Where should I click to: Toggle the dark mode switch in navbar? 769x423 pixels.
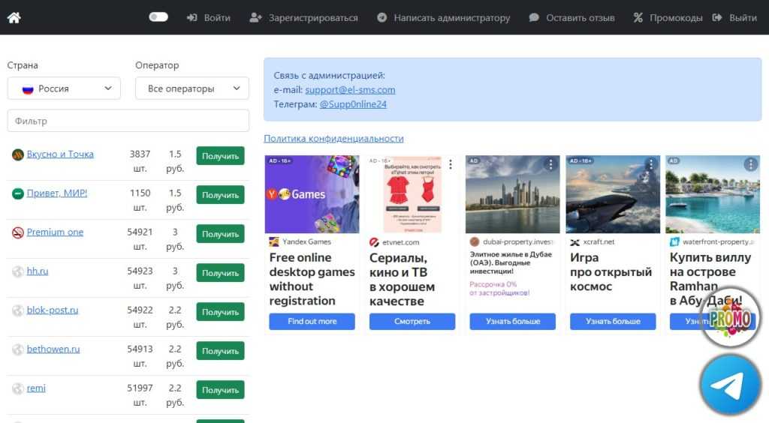[158, 16]
